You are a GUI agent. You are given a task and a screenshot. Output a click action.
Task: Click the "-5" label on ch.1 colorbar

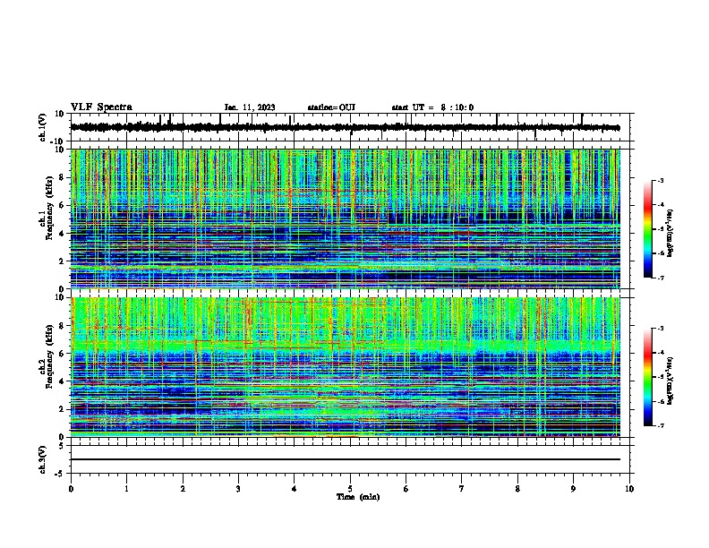coord(660,229)
